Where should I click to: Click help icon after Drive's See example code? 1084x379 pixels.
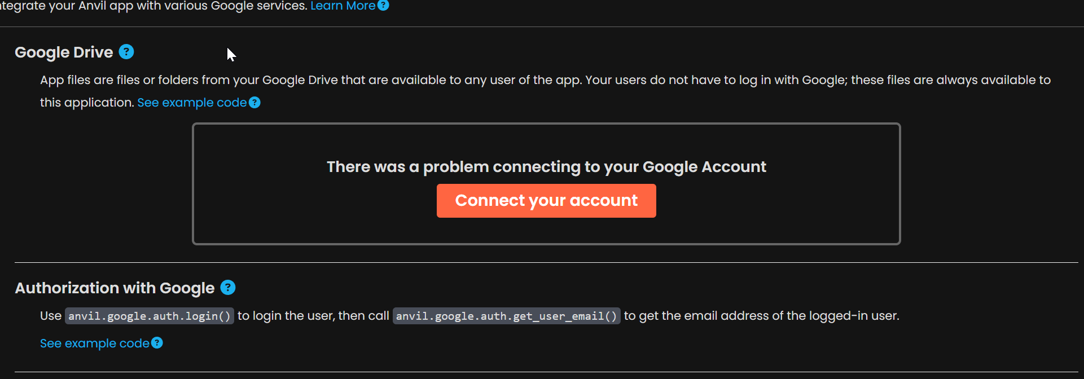(254, 103)
